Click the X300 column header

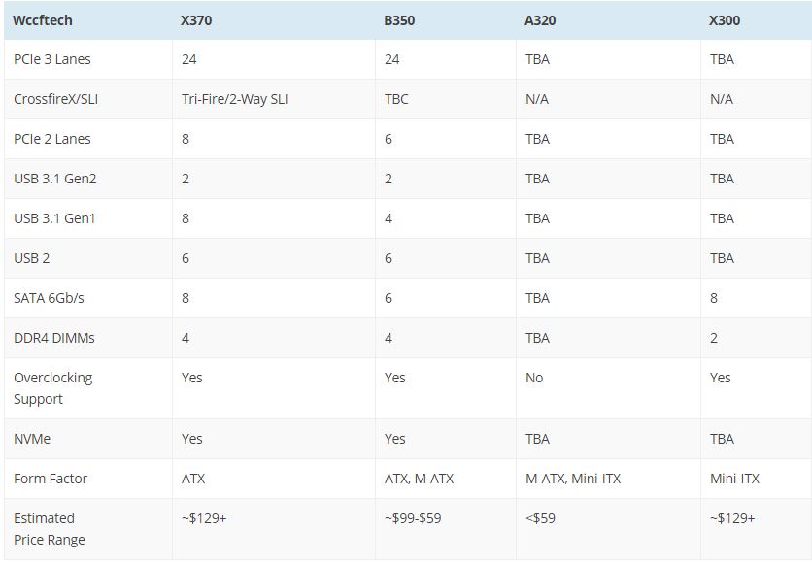pyautogui.click(x=725, y=19)
